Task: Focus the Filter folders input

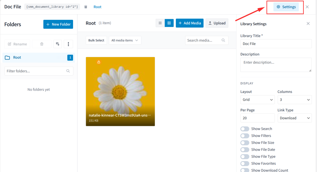Action: 39,71
